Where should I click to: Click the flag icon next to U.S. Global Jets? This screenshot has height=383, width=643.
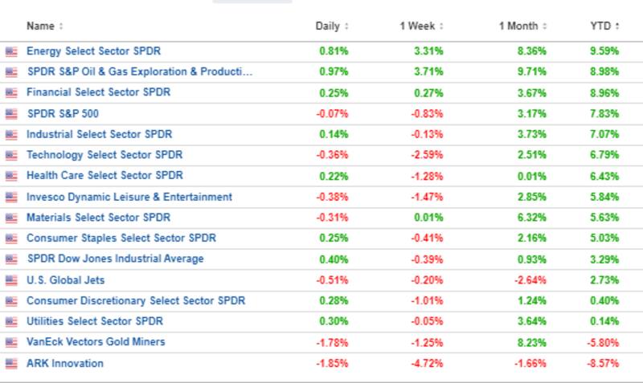(10, 281)
